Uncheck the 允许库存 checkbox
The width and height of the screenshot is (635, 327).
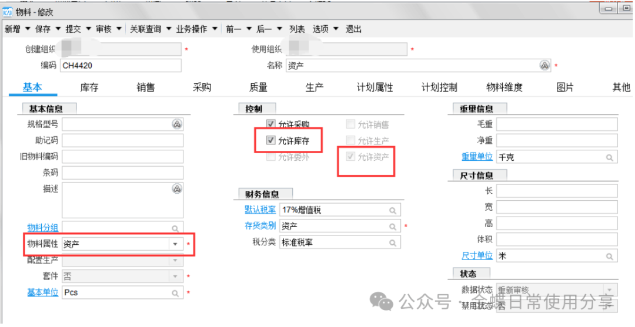[x=271, y=140]
